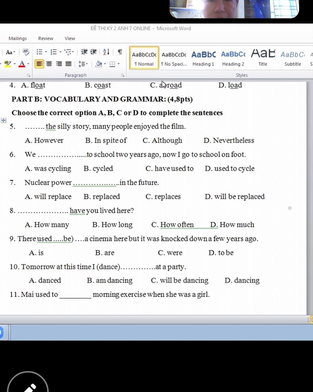313x392 pixels.
Task: Click answer "C. Although"
Action: [x=162, y=141]
